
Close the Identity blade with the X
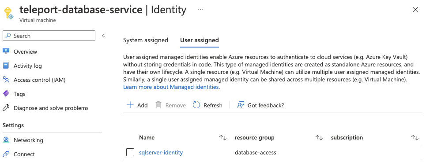(415, 10)
